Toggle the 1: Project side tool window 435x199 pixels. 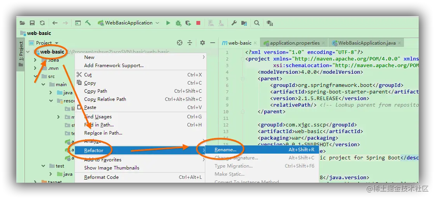tap(21, 54)
